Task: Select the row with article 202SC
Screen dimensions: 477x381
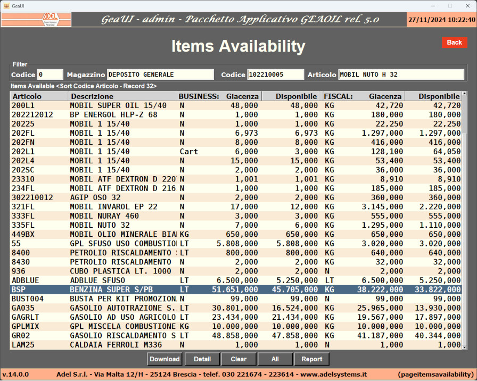Action: tap(236, 170)
